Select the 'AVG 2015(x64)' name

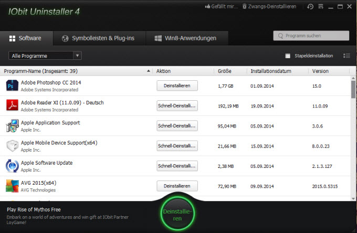38,183
